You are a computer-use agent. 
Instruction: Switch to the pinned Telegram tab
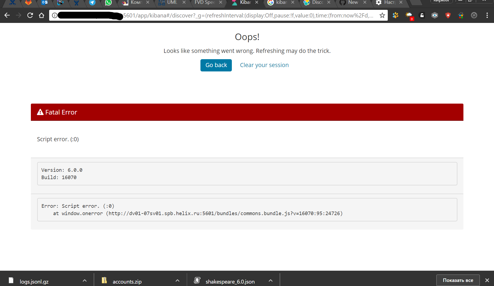pyautogui.click(x=92, y=2)
